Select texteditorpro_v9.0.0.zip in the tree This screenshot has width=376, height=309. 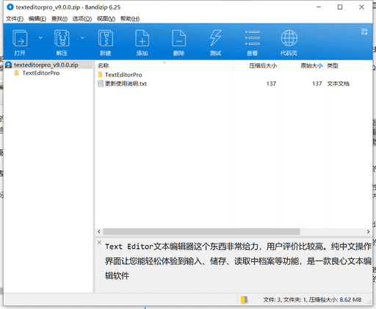coord(48,65)
